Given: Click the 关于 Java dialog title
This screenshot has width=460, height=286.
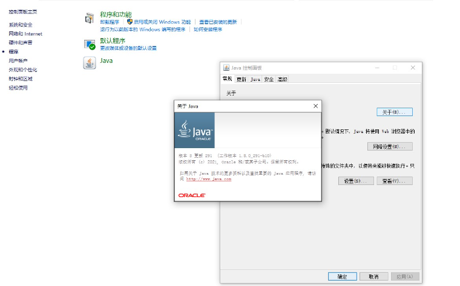Looking at the screenshot, I should pos(188,106).
